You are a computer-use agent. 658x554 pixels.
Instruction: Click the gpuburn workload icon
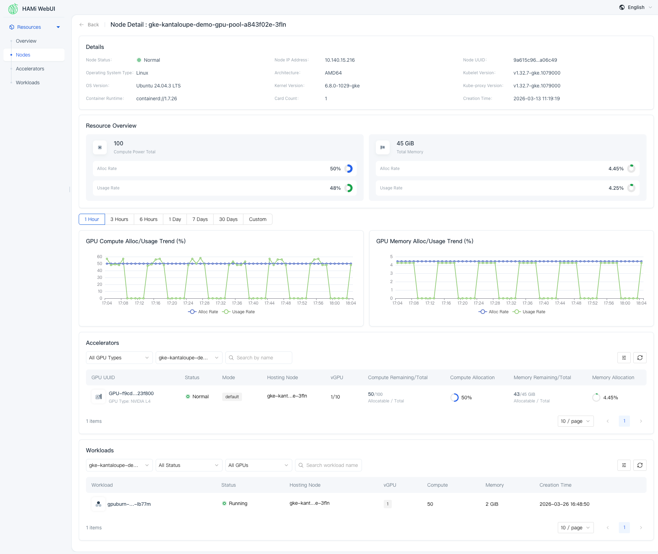click(98, 504)
